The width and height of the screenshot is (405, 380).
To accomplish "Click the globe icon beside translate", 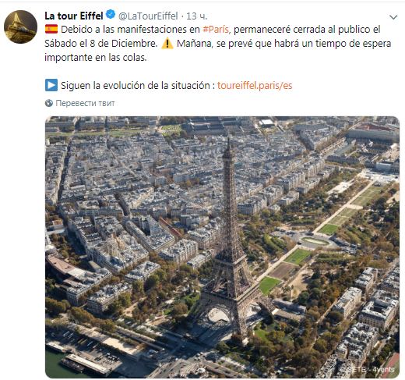I will [x=49, y=103].
